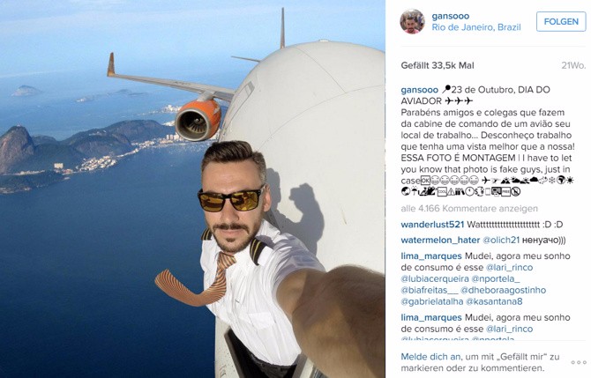This screenshot has width=591, height=378.
Task: Open gansooo username in the header
Action: [x=451, y=16]
